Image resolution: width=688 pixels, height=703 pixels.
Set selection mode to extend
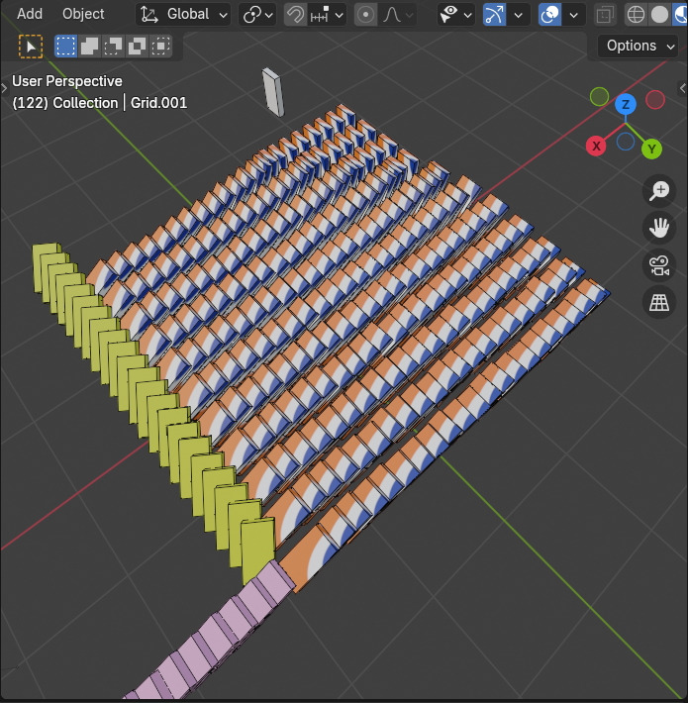click(x=90, y=46)
